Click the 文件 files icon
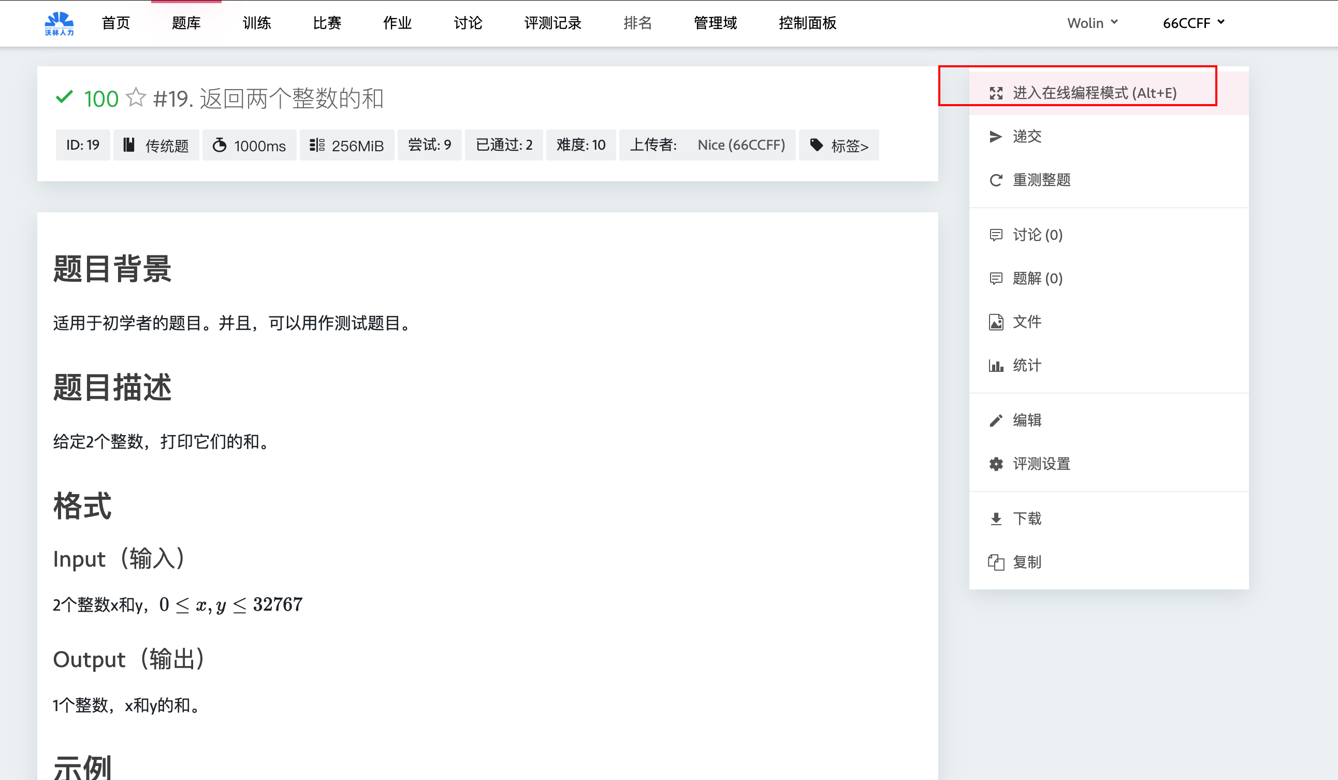The height and width of the screenshot is (780, 1338). click(996, 322)
